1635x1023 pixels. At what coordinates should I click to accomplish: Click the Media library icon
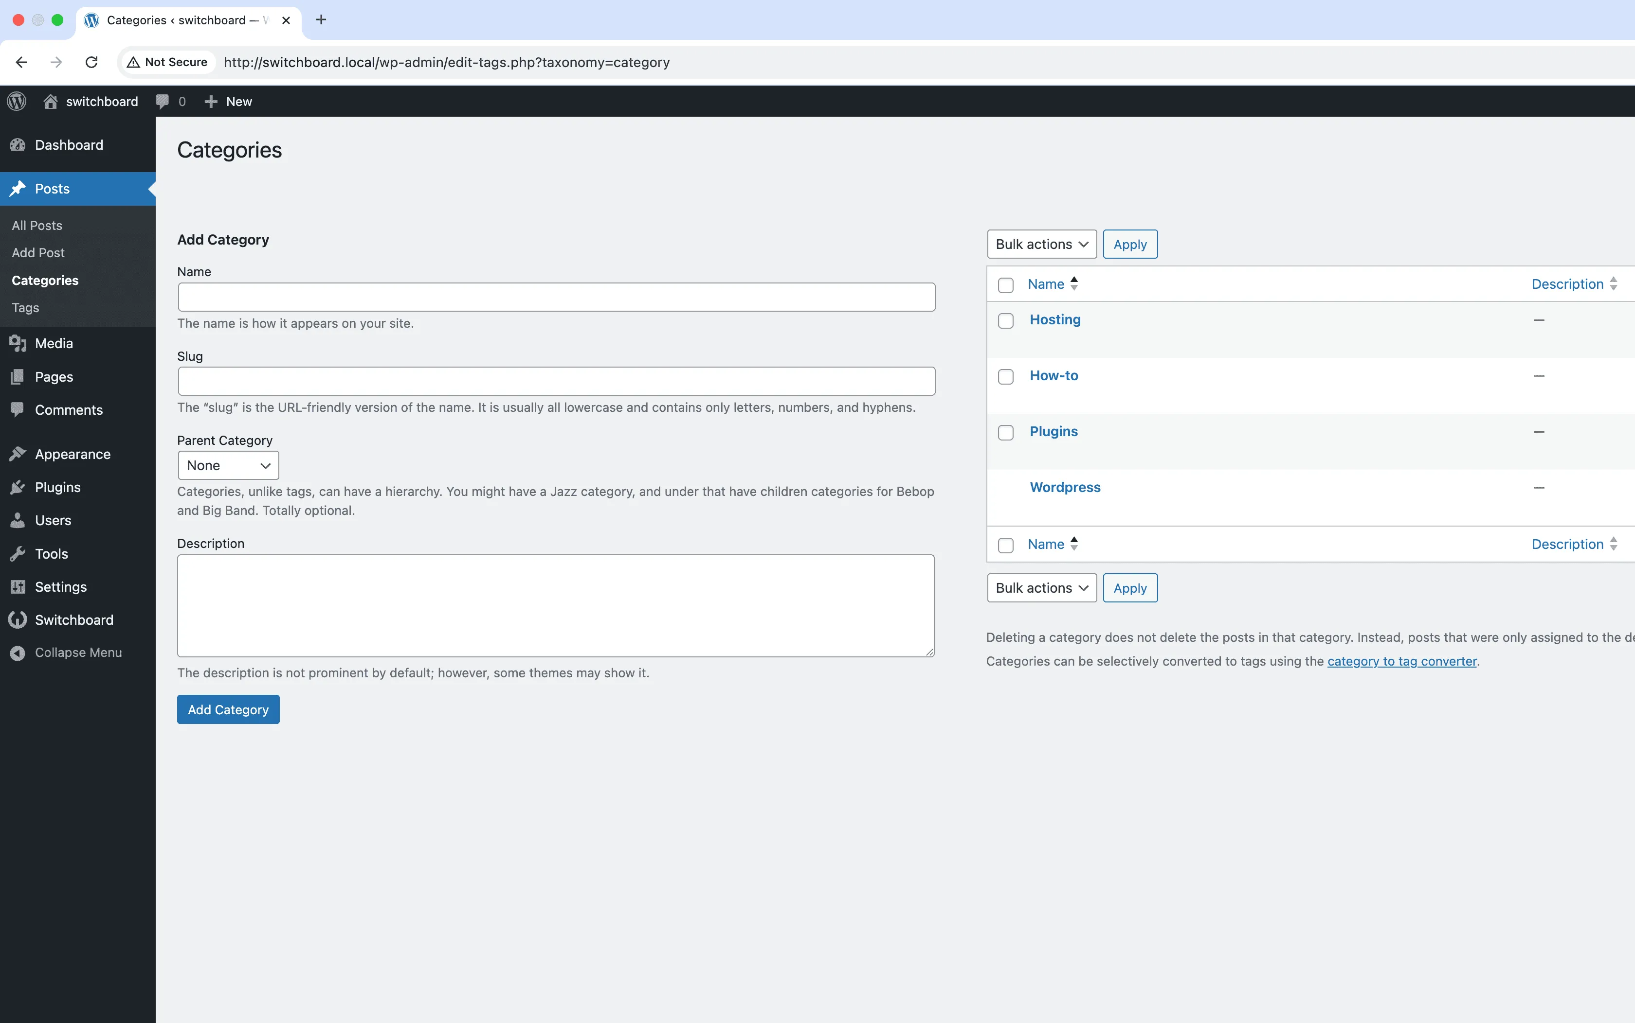coord(18,343)
